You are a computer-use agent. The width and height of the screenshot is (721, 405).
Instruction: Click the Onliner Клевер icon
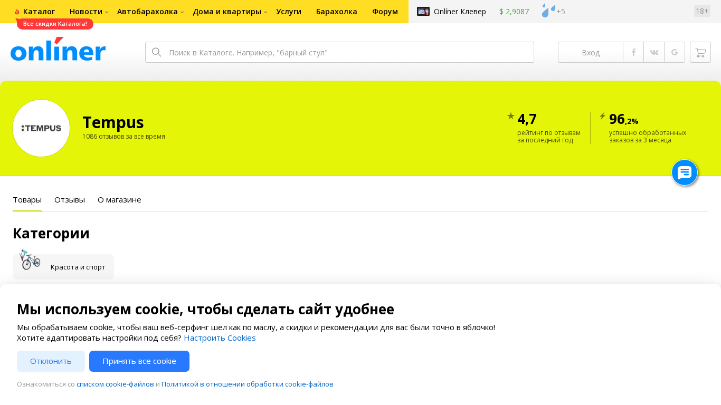(x=423, y=11)
